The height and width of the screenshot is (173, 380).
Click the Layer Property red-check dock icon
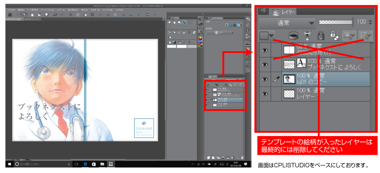point(248,43)
